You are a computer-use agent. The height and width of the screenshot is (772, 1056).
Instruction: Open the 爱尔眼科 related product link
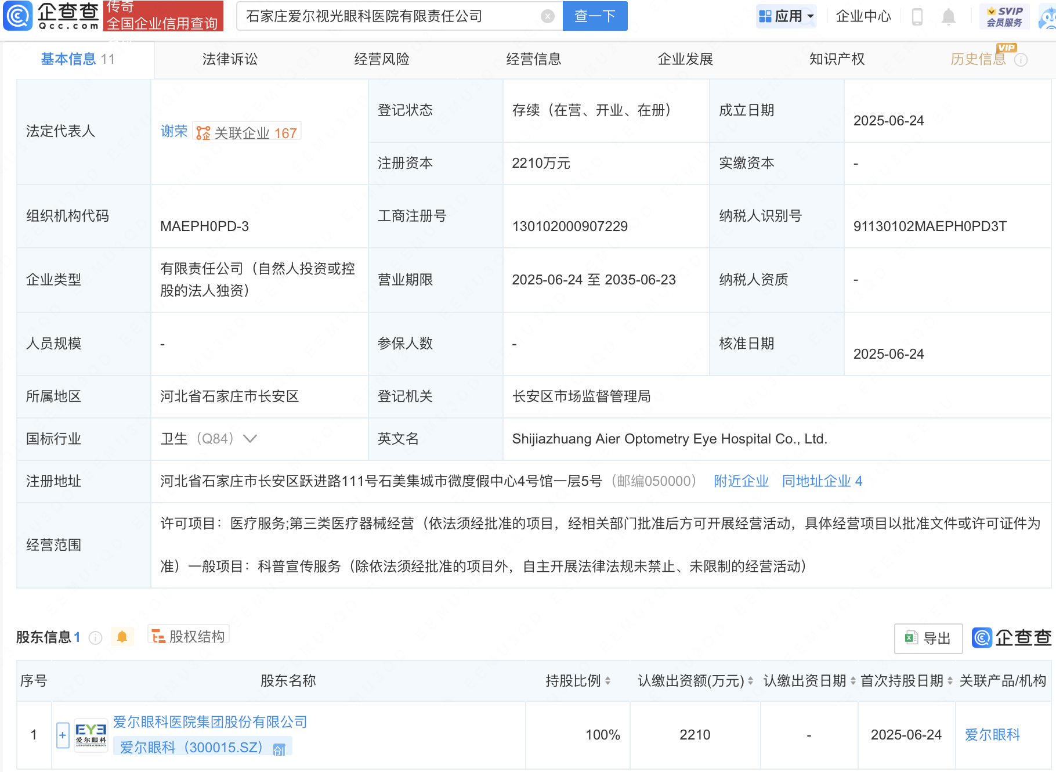pos(992,735)
